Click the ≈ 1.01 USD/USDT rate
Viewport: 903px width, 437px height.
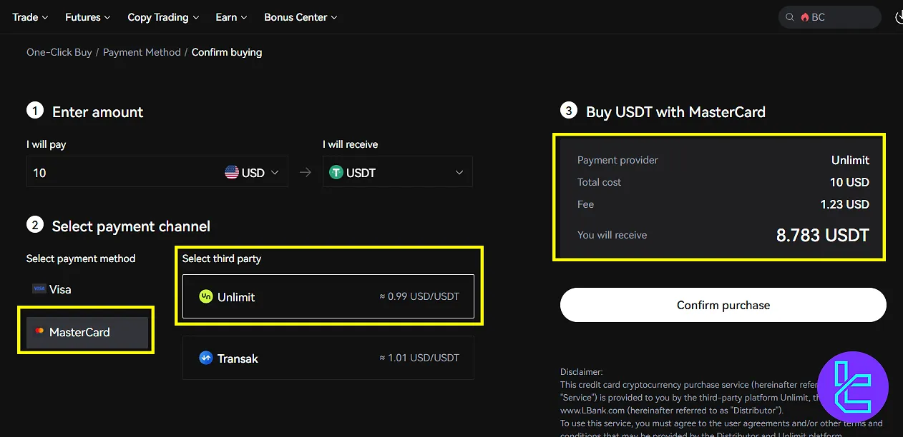[x=419, y=358]
